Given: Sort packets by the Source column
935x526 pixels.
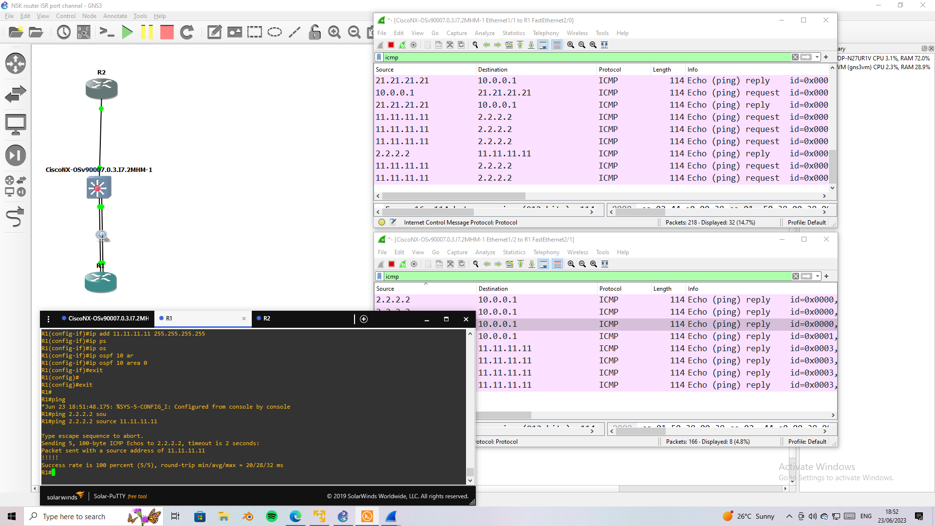Looking at the screenshot, I should tap(385, 69).
